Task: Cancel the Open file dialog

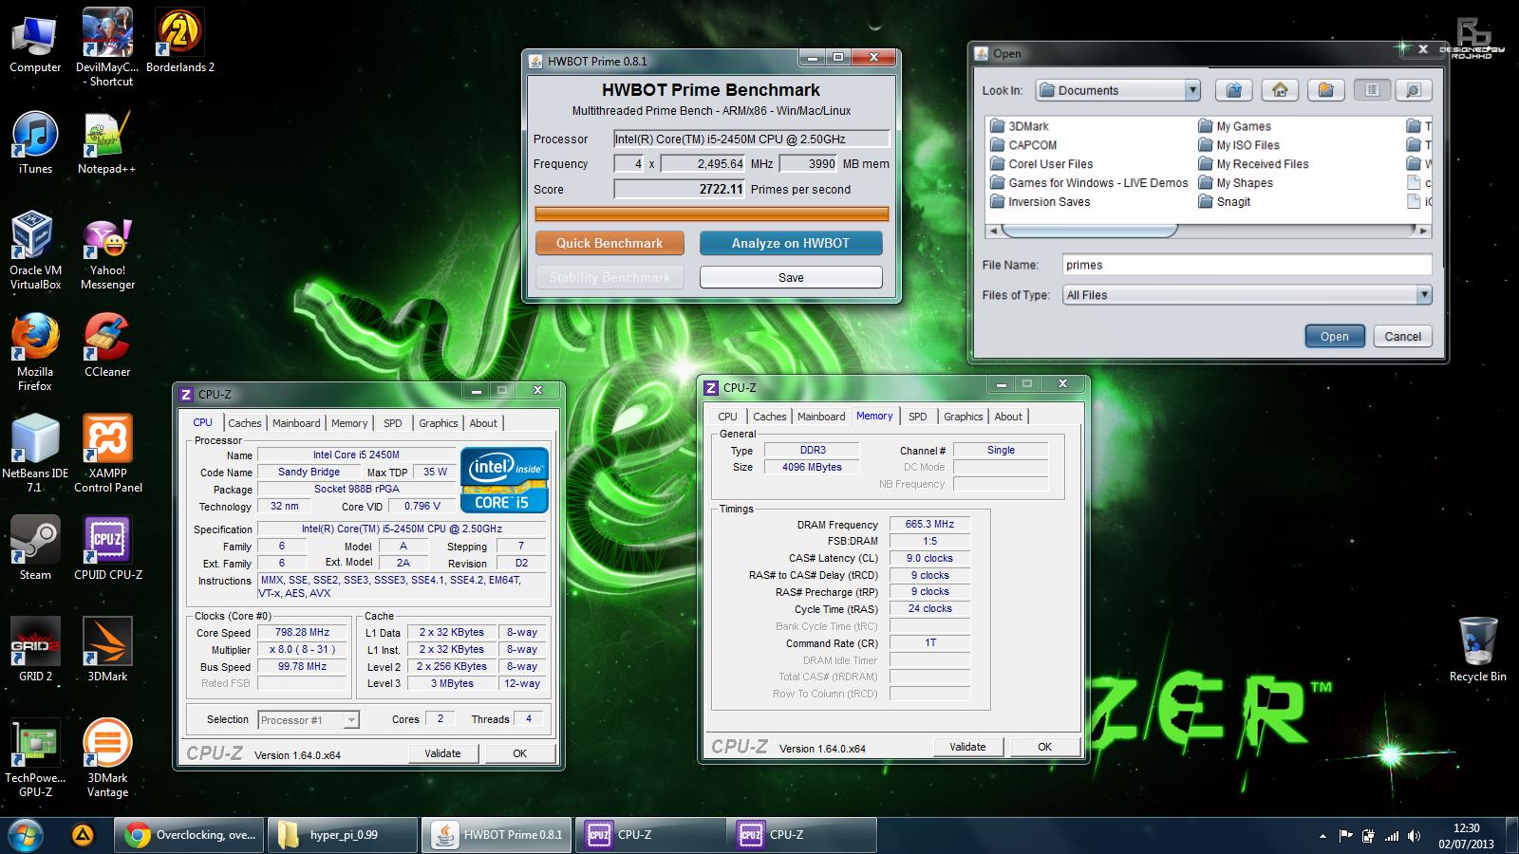Action: point(1402,336)
